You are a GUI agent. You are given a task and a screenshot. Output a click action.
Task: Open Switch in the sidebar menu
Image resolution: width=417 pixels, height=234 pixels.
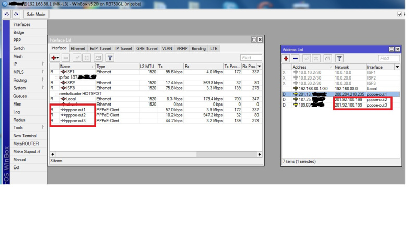pos(19,48)
